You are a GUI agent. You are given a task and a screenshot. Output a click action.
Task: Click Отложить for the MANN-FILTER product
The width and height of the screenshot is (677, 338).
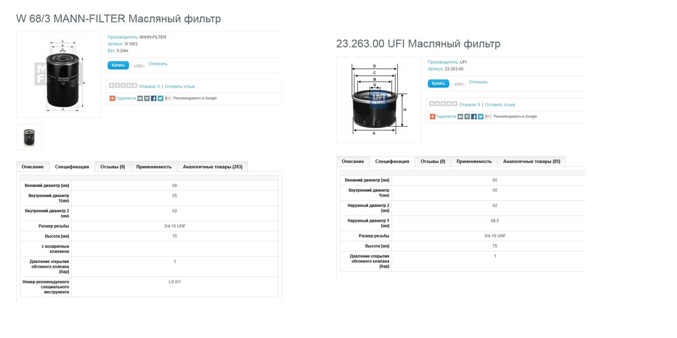(x=158, y=64)
